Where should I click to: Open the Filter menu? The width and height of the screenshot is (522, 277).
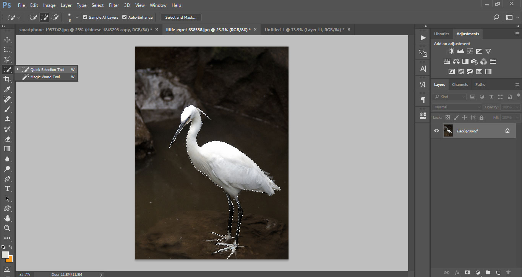click(x=114, y=5)
